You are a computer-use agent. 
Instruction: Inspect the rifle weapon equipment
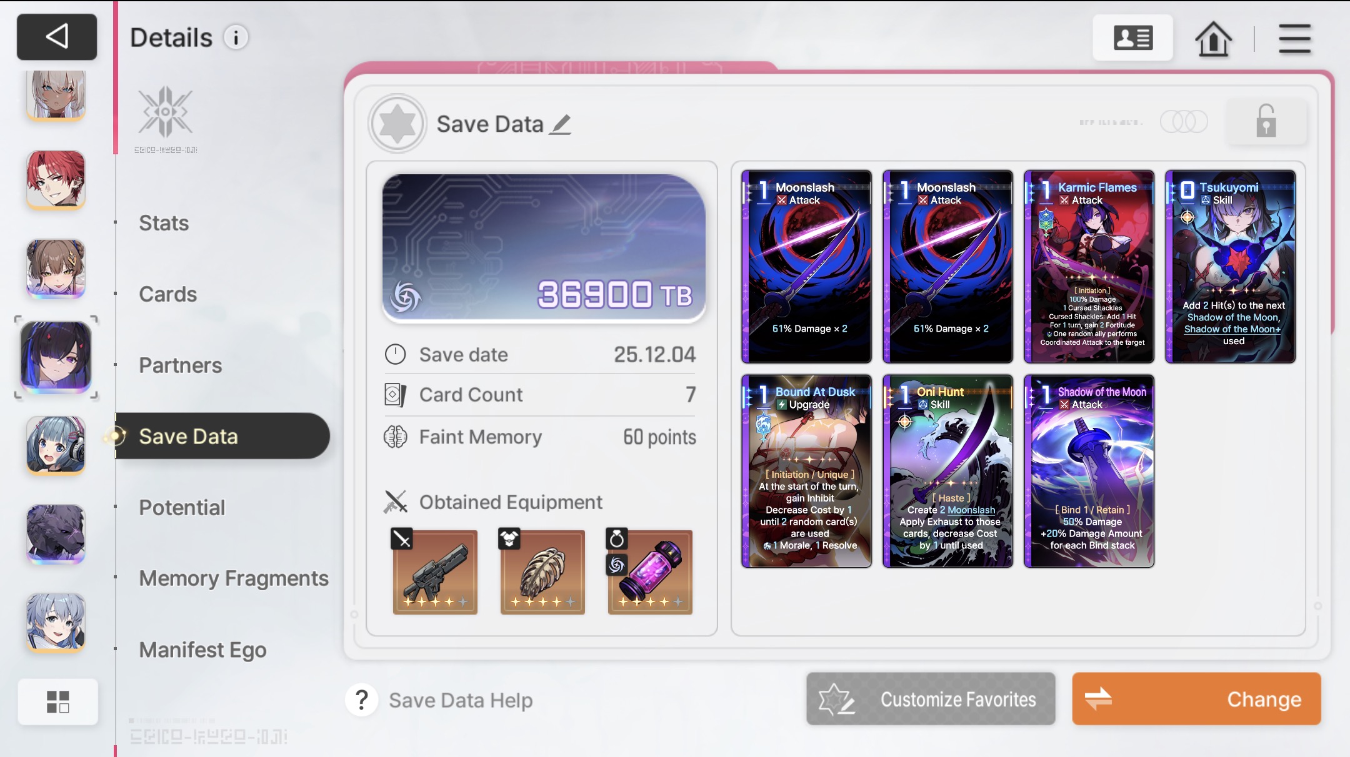tap(435, 572)
